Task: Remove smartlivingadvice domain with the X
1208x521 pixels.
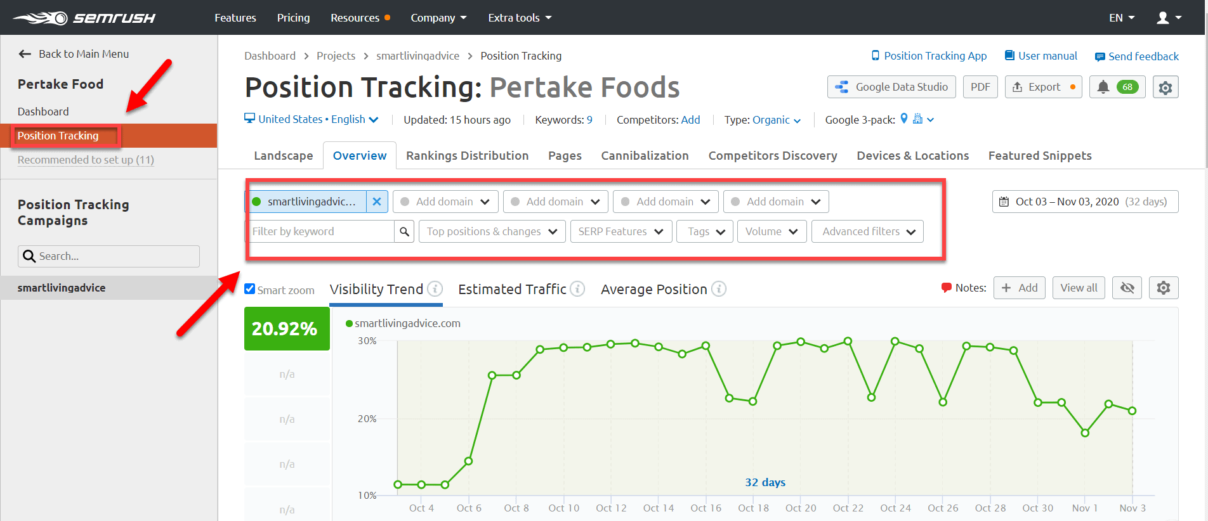Action: point(377,202)
